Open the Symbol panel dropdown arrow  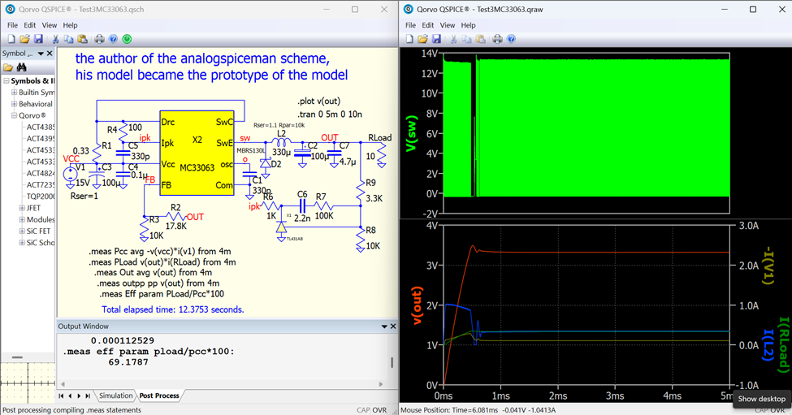click(41, 54)
